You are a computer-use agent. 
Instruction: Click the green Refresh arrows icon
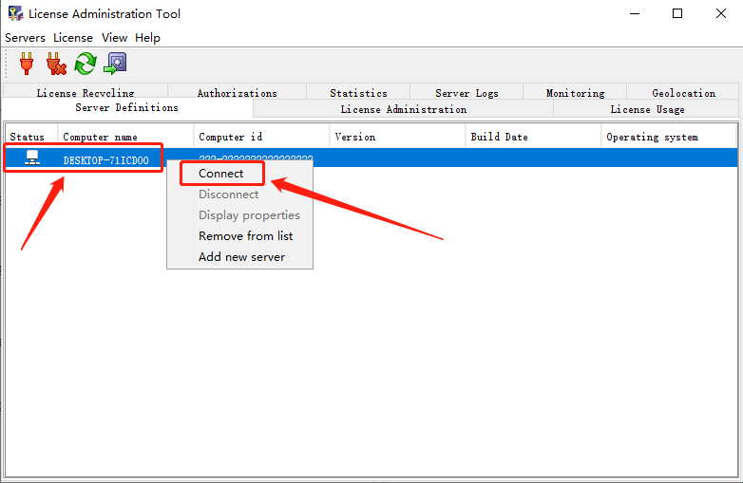tap(86, 64)
